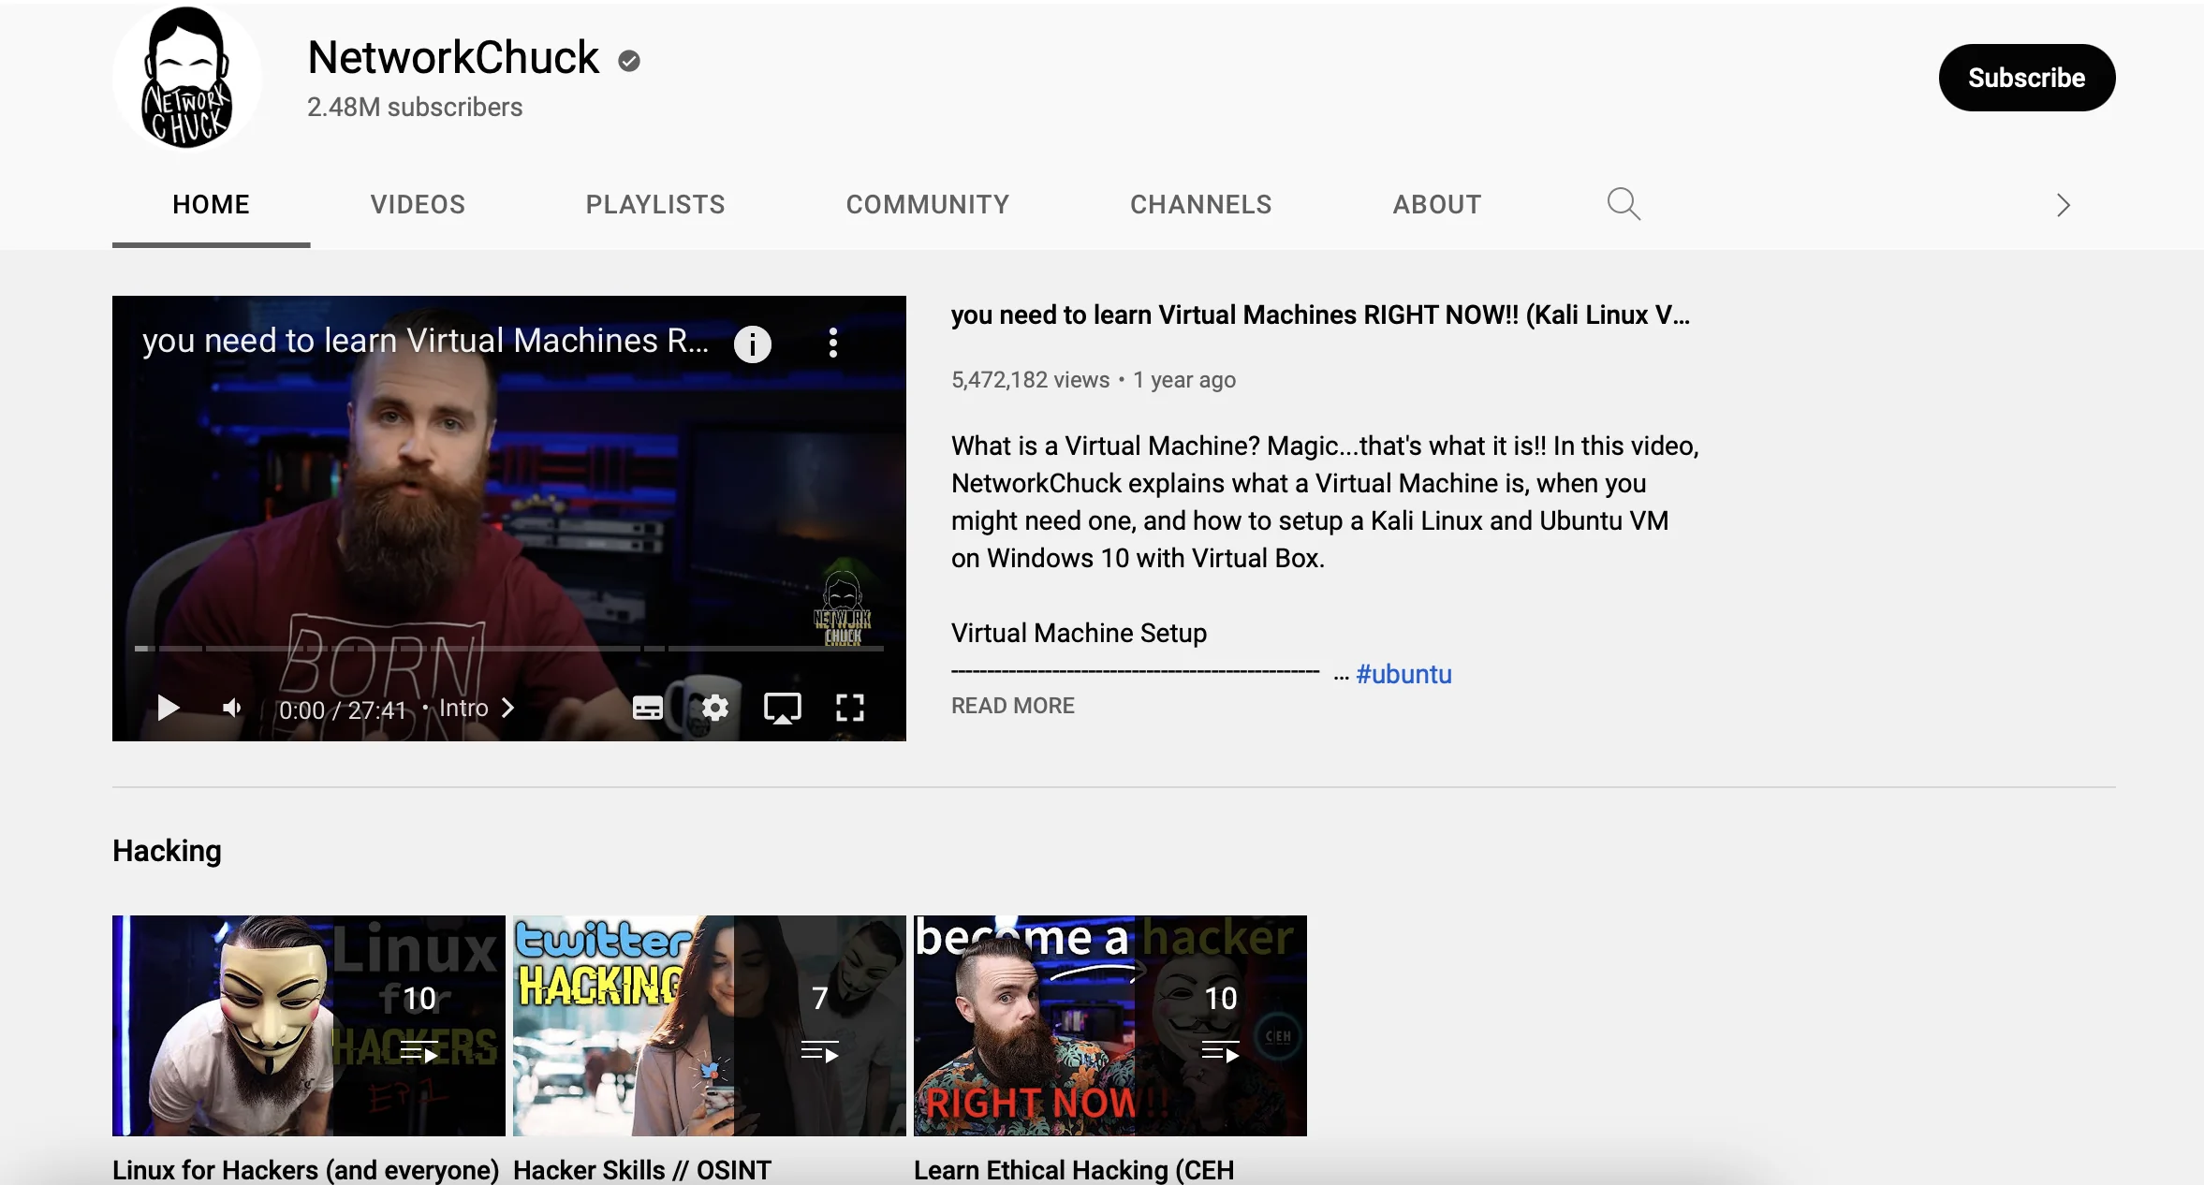Viewport: 2204px width, 1185px height.
Task: Show more tabs using right arrow chevron
Action: (2064, 205)
